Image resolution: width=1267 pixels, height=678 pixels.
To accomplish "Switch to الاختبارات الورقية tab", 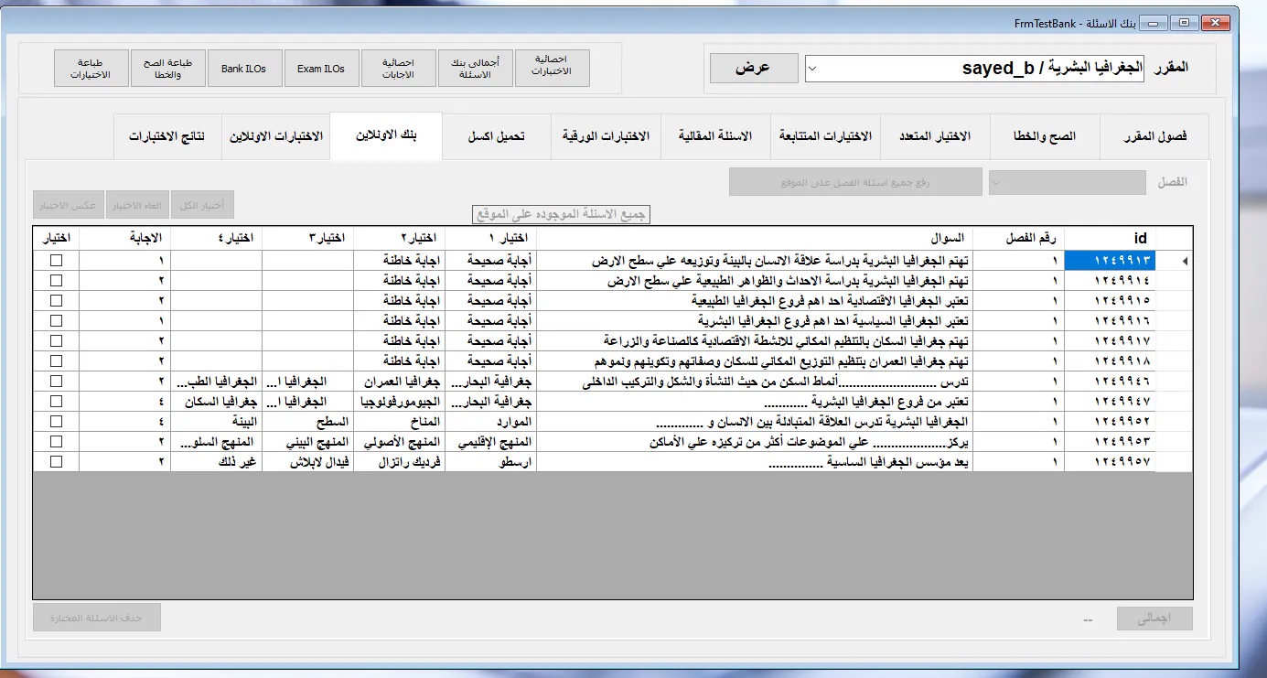I will coord(606,137).
